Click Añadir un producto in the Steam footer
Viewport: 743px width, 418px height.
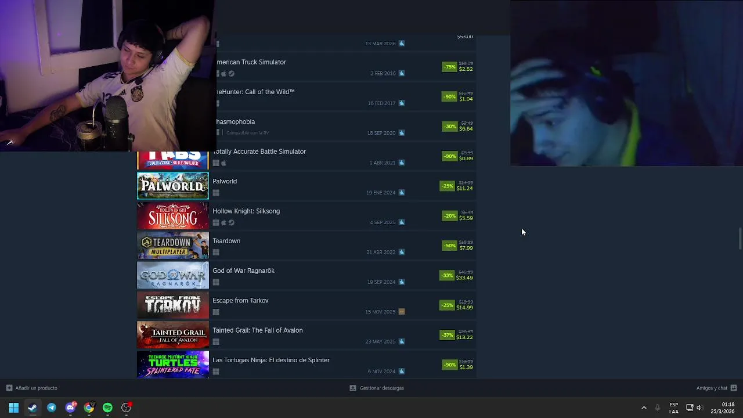click(32, 388)
